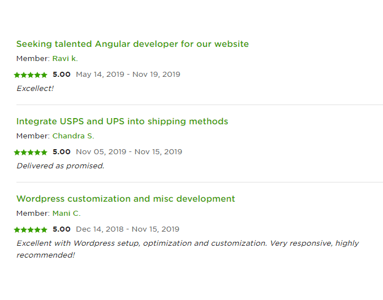
Task: Open Wordpress customization and misc development link
Action: pyautogui.click(x=126, y=199)
